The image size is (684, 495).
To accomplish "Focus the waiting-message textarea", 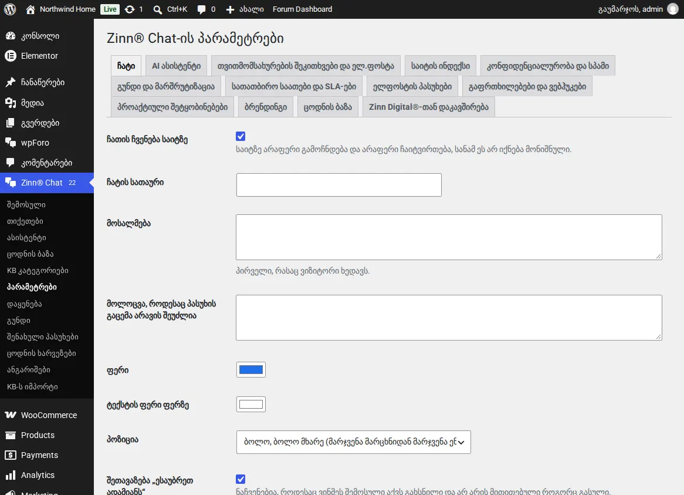I will pos(449,318).
